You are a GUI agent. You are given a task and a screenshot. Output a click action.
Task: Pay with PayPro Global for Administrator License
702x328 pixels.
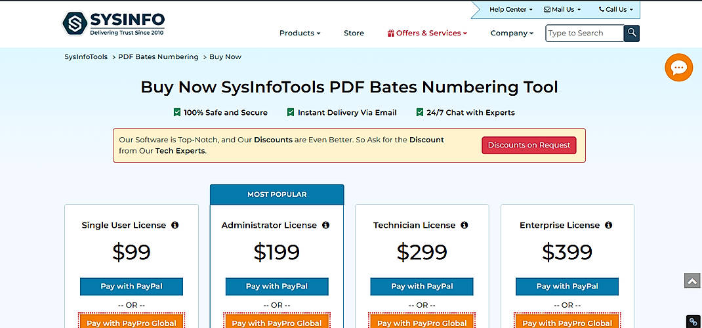tap(277, 321)
